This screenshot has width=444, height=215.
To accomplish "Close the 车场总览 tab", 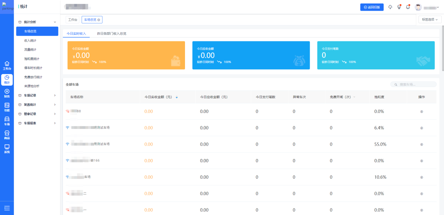I will point(99,20).
